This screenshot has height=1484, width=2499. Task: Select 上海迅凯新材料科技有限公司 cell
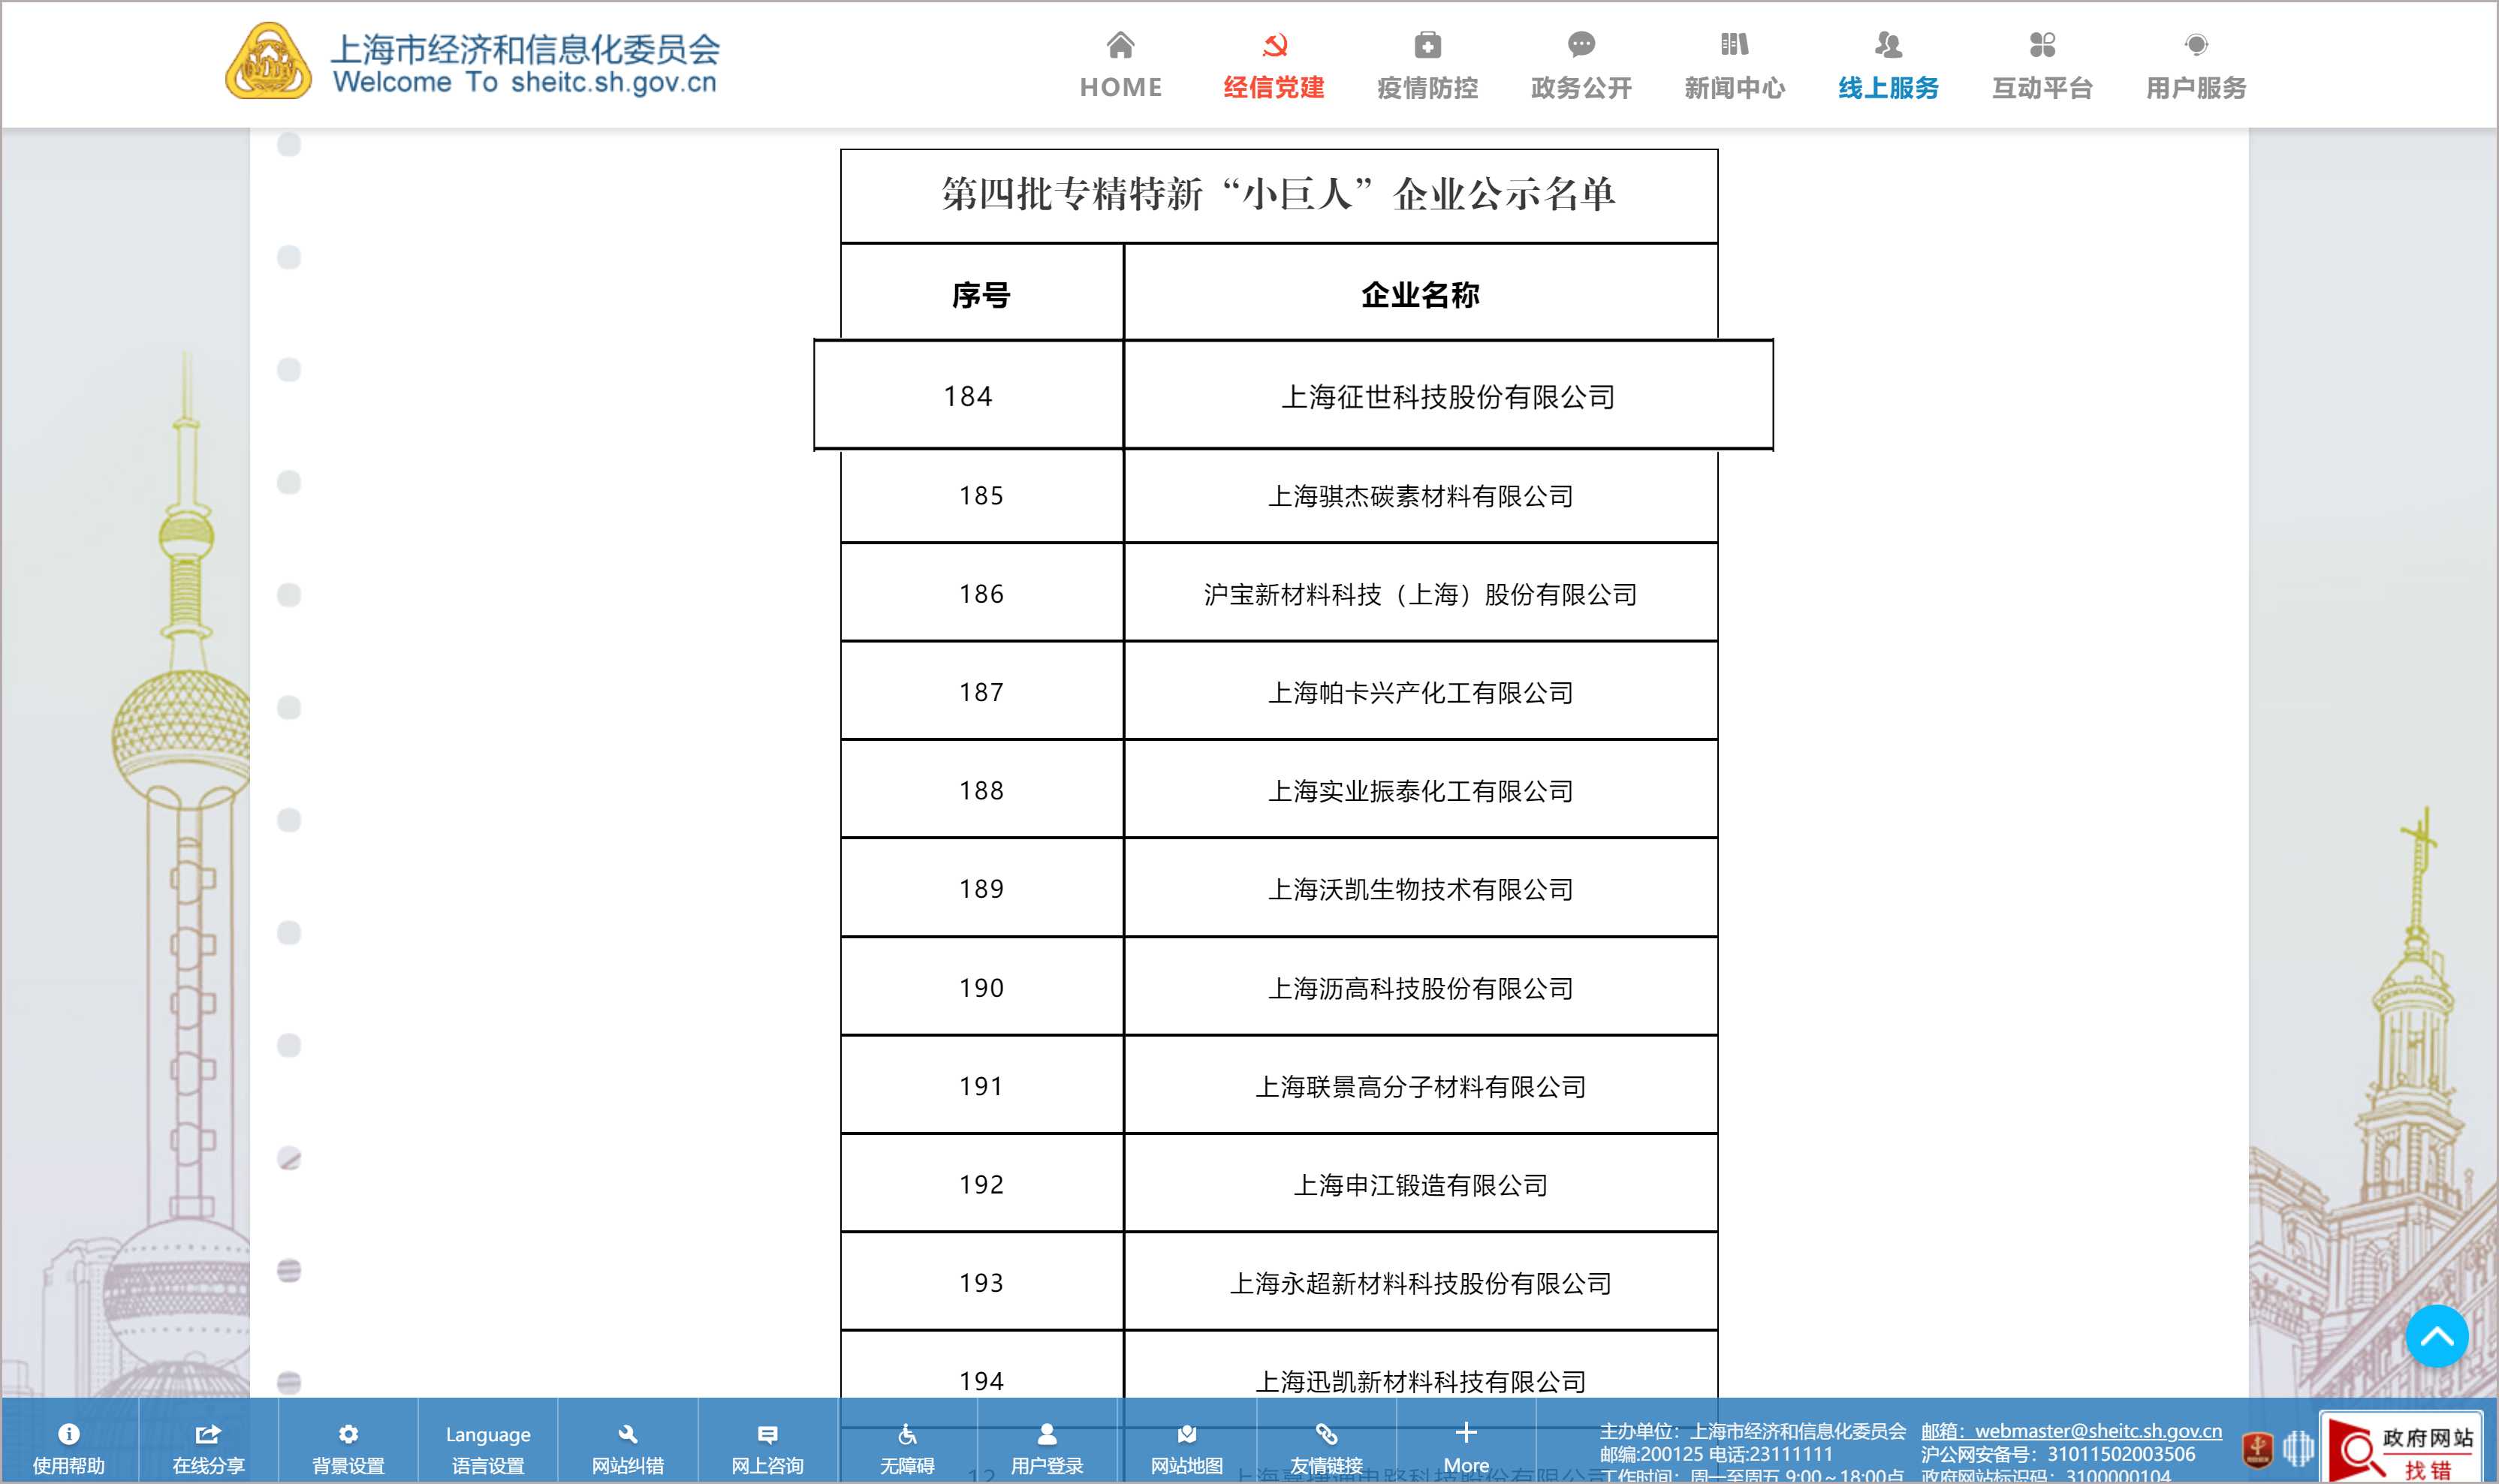click(1421, 1380)
